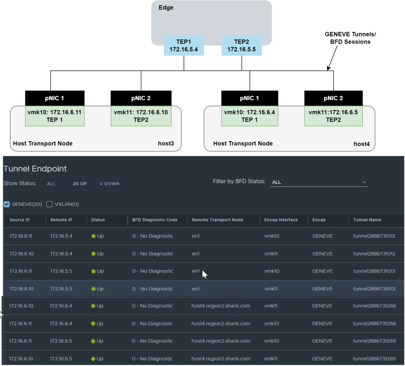
Task: Click Up status dot on last table row
Action: click(94, 358)
